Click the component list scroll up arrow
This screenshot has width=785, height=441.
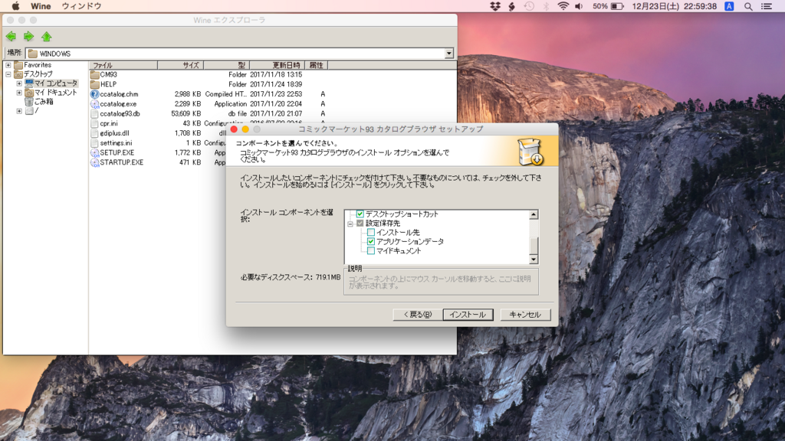tap(534, 214)
